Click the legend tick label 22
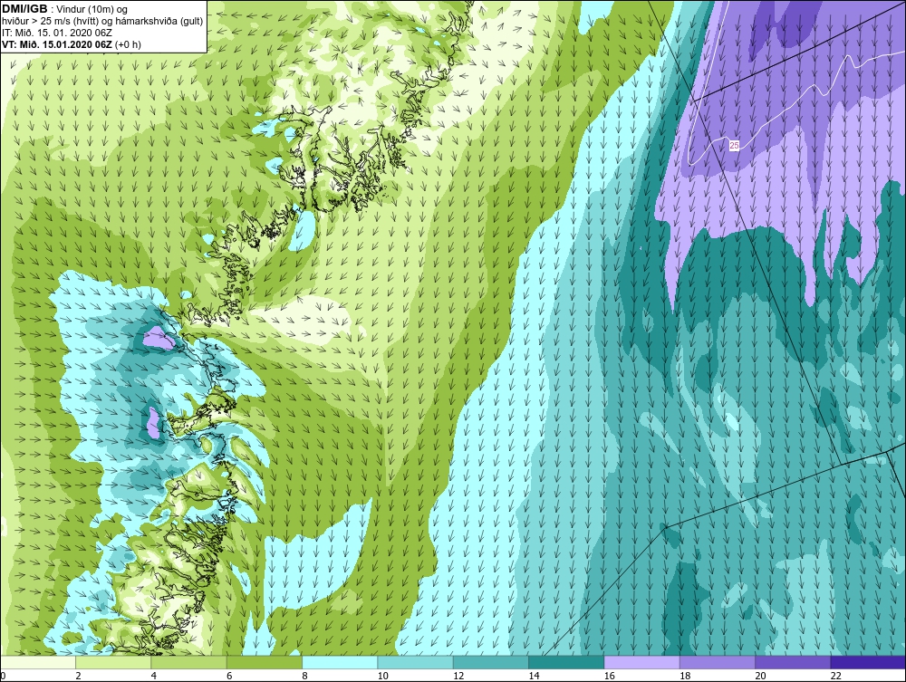The width and height of the screenshot is (906, 682). coord(835,676)
